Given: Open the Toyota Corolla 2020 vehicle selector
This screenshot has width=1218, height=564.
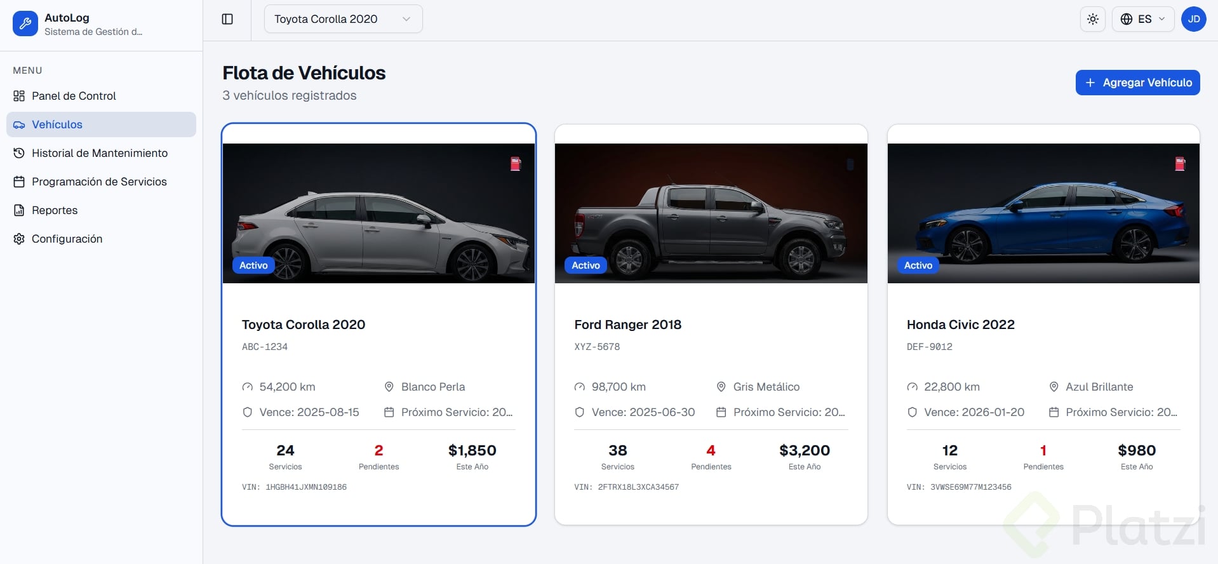Looking at the screenshot, I should click(x=343, y=19).
